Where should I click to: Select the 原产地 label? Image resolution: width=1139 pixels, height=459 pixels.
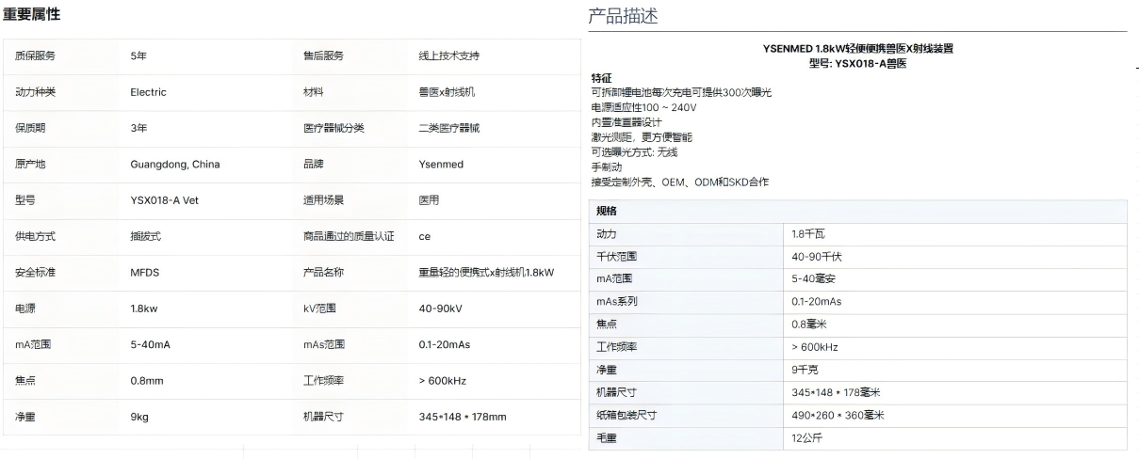(x=30, y=164)
